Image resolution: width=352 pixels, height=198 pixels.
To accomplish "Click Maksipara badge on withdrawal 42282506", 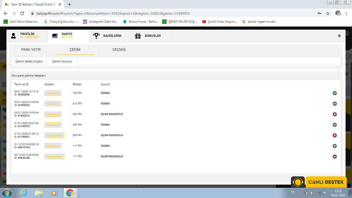I will [53, 93].
